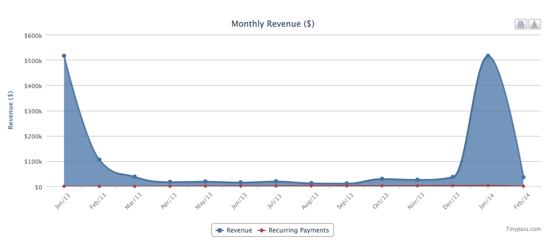Select the Oct/13 Revenue data point
Screen dimensions: 560x243
382,179
